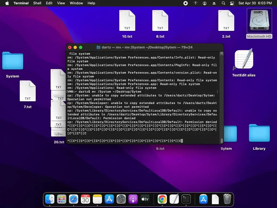
Task: Open the Help menu
Action: (91, 3)
